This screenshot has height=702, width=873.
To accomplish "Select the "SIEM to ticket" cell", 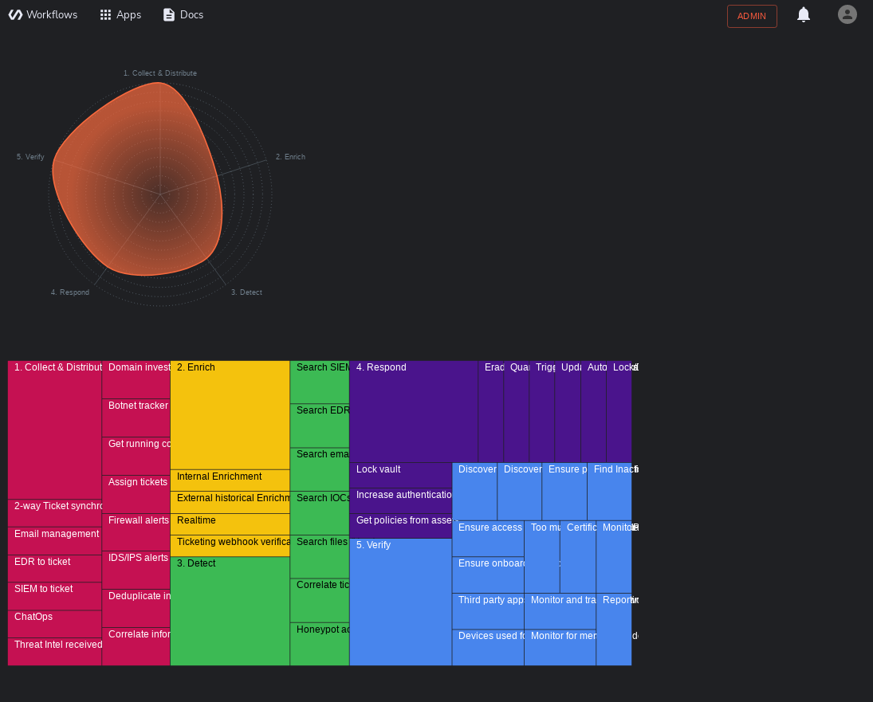I will pos(53,595).
